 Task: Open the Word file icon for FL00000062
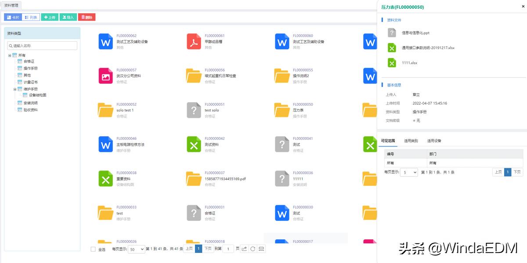[105, 41]
